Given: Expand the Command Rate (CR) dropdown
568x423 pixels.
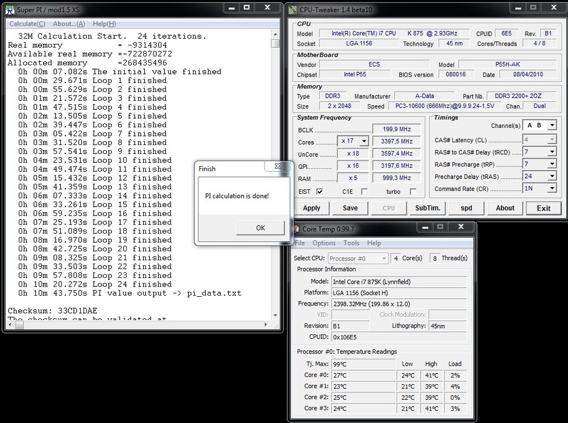Looking at the screenshot, I should coord(552,188).
